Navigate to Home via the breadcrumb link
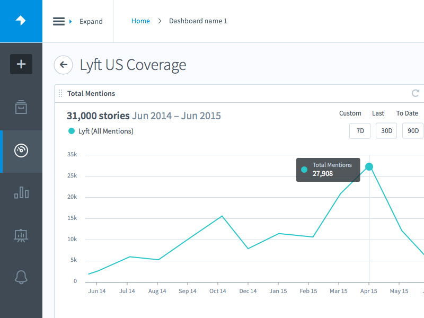Viewport: 424px width, 318px height. pyautogui.click(x=140, y=21)
